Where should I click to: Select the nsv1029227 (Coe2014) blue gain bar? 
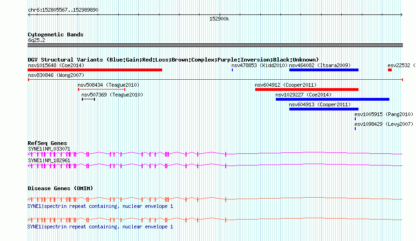point(333,99)
